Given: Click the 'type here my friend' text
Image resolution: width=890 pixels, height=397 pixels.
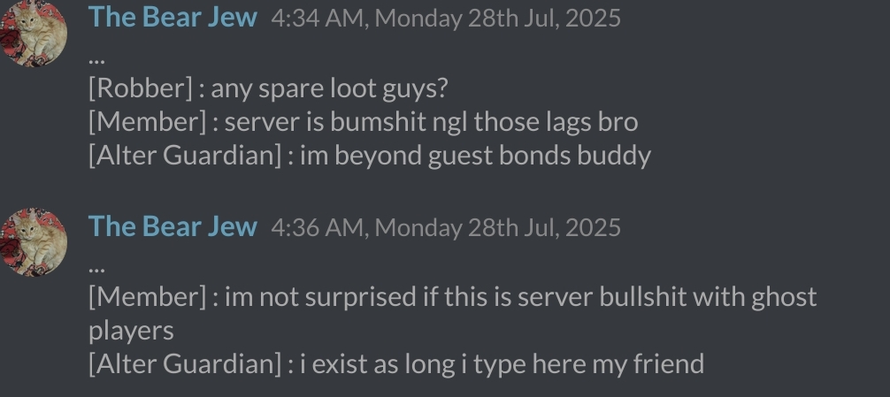Looking at the screenshot, I should coord(588,364).
